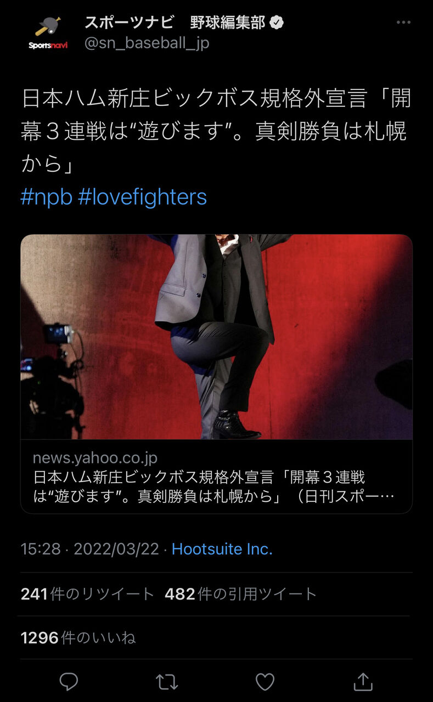
Task: Open the news.yahoo.co.jp link card caption
Action: tap(216, 477)
